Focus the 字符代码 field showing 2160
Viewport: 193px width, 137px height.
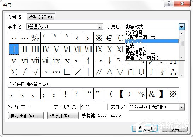(x=94, y=107)
